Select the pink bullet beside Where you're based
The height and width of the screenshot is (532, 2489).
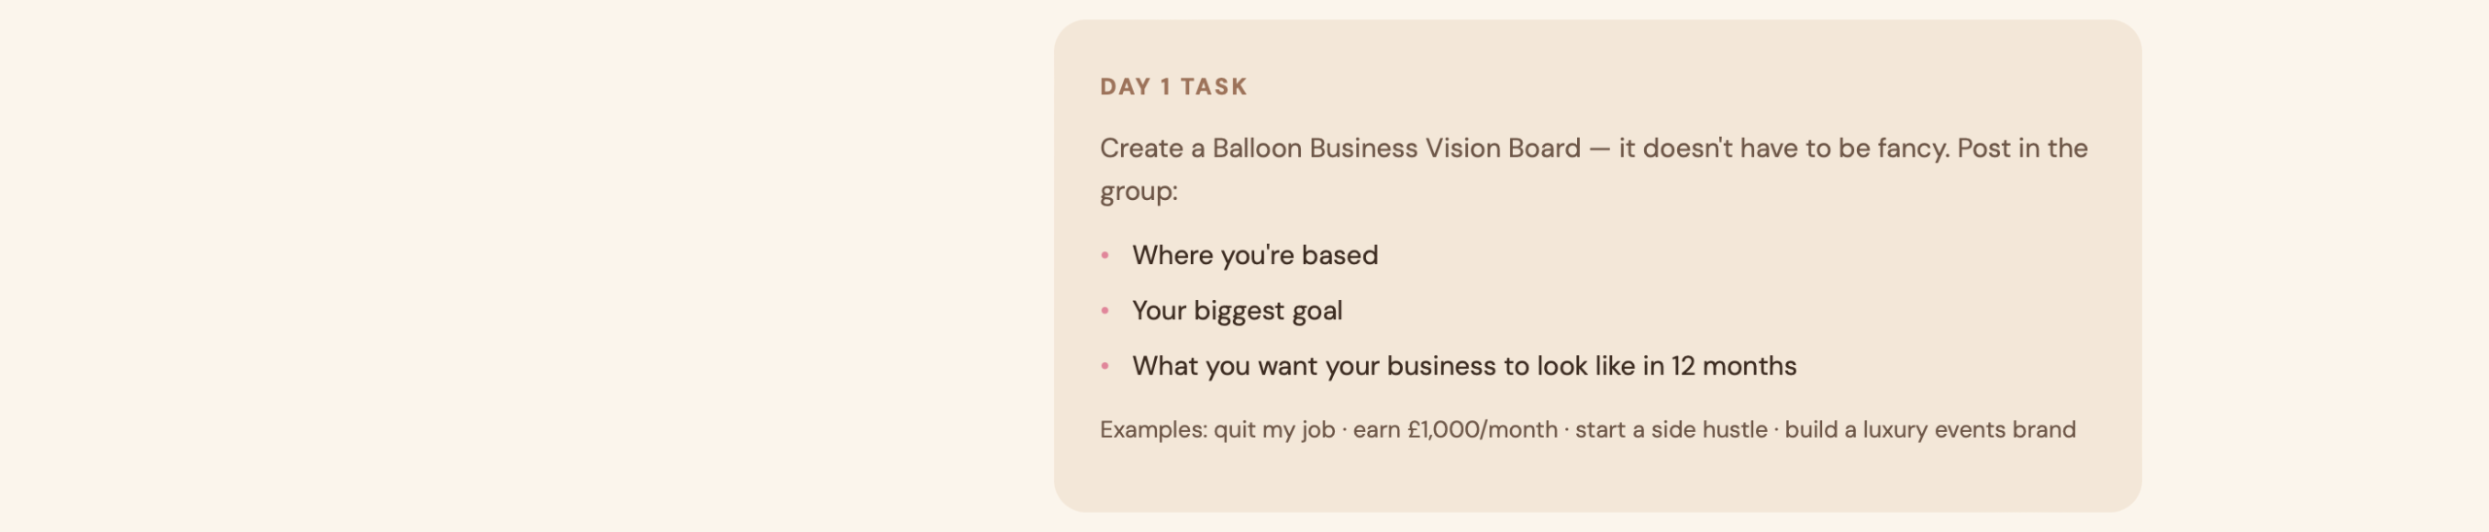click(x=1104, y=255)
